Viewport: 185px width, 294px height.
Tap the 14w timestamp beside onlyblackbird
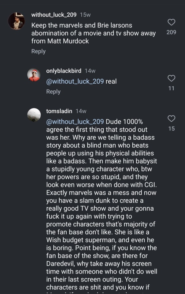click(x=90, y=71)
